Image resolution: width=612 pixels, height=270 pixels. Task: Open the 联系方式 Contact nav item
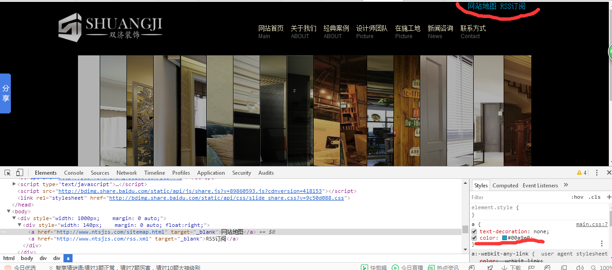pos(473,32)
